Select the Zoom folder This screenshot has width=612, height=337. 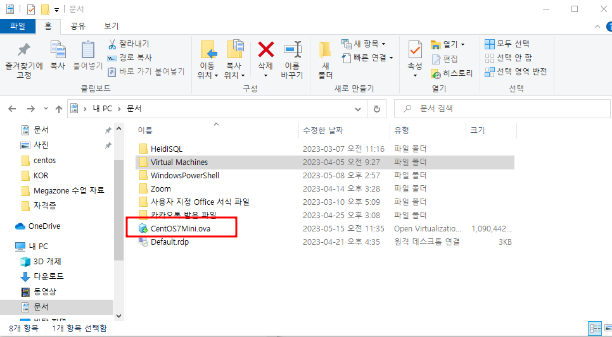click(x=161, y=188)
